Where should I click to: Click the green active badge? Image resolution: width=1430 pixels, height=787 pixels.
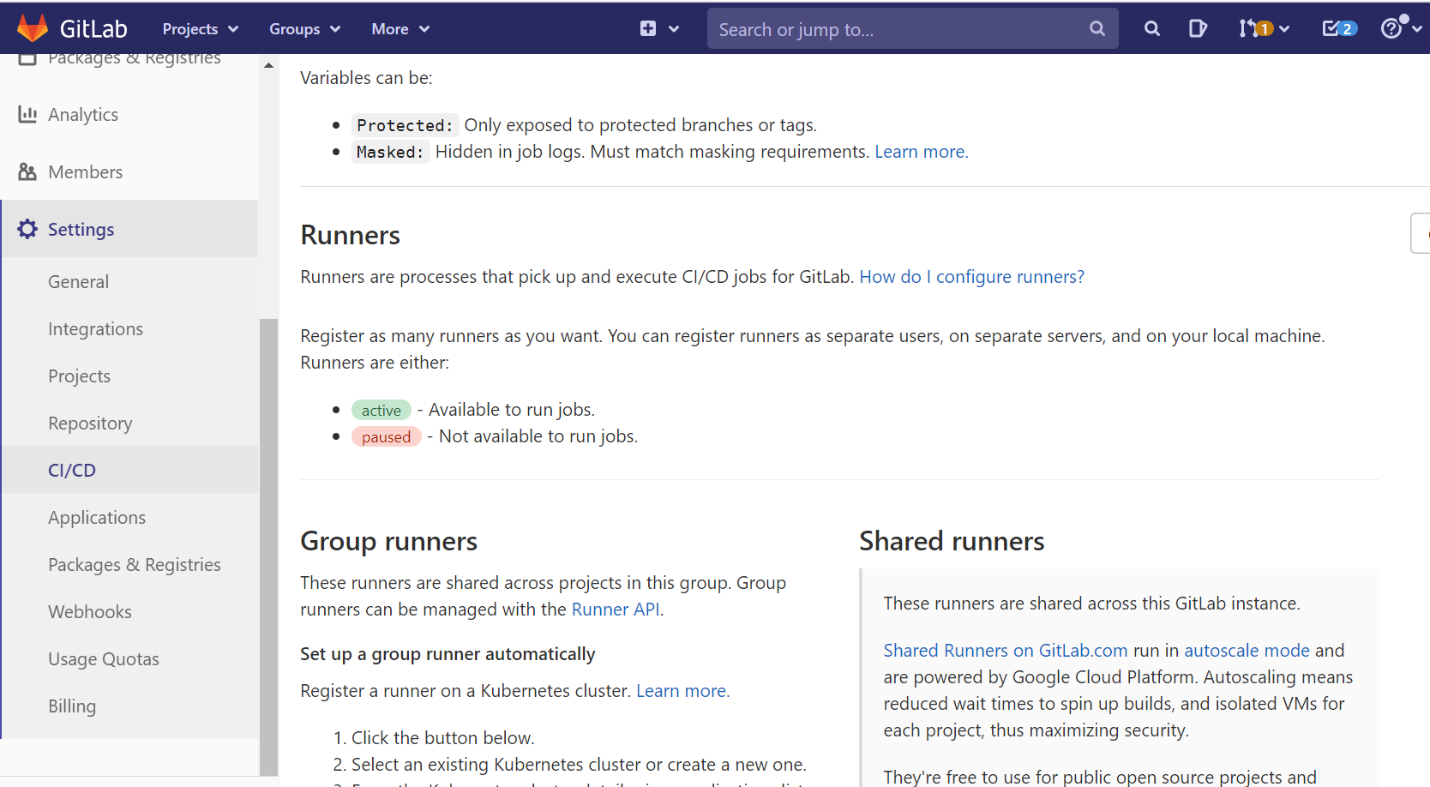pyautogui.click(x=382, y=410)
